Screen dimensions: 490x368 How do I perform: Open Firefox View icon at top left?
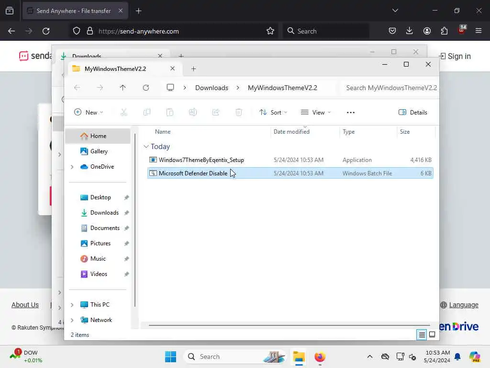tap(10, 11)
